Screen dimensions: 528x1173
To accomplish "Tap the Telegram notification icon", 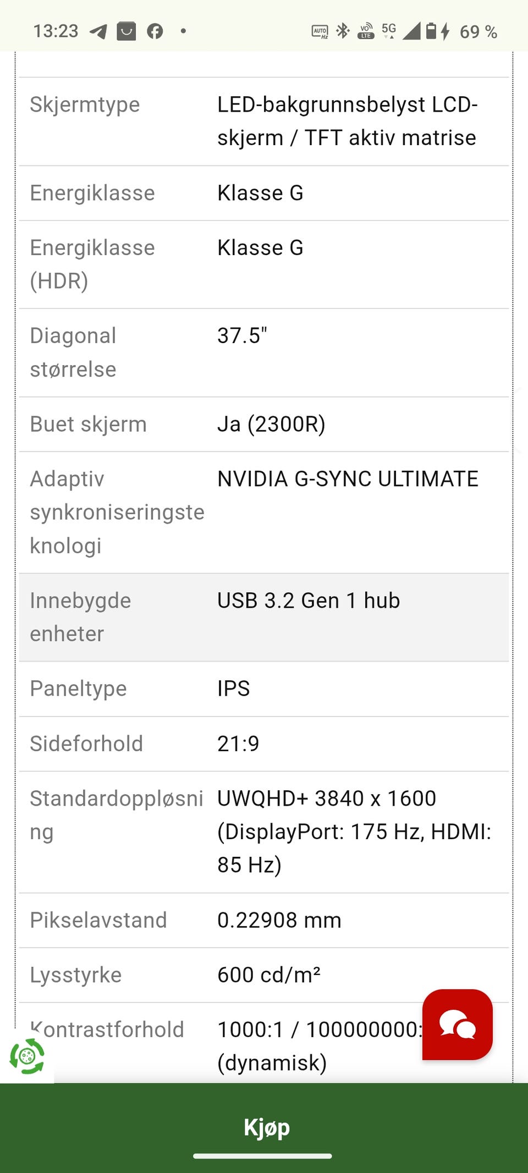I will coord(98,31).
